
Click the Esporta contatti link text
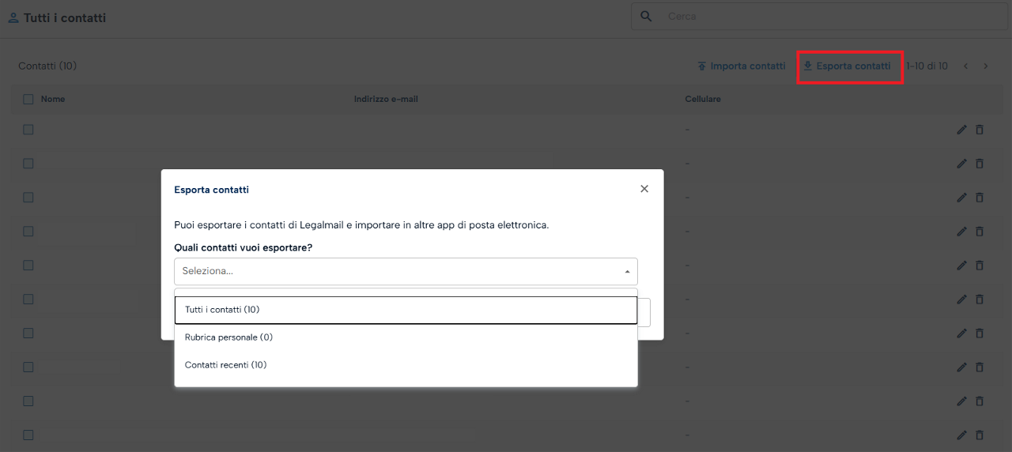click(x=853, y=66)
